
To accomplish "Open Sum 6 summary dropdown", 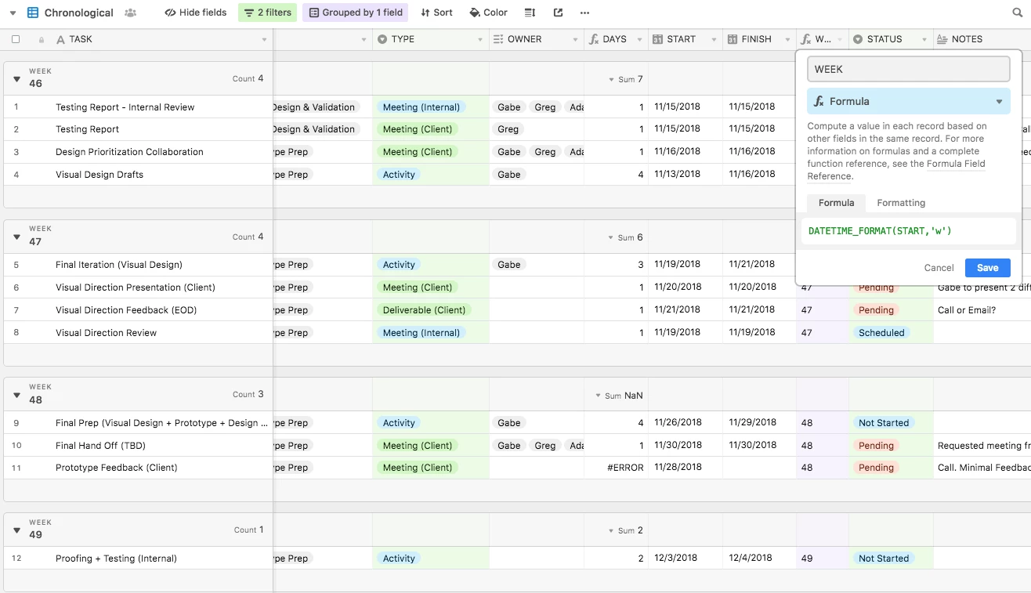I will tap(625, 237).
